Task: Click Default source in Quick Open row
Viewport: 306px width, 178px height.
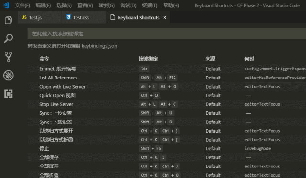Action: tap(213, 95)
